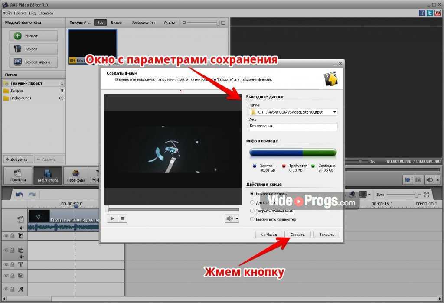Click the YouTube icon in title area

click(x=437, y=13)
